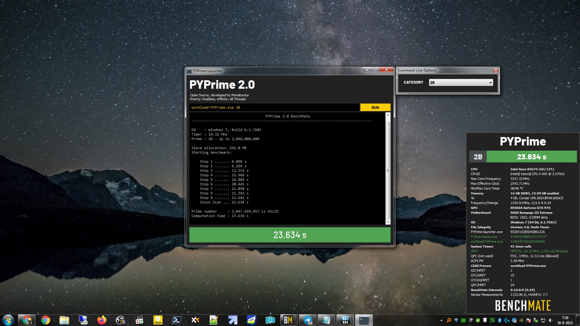
Task: Open the white-orange XX taskbar icon
Action: [x=195, y=320]
